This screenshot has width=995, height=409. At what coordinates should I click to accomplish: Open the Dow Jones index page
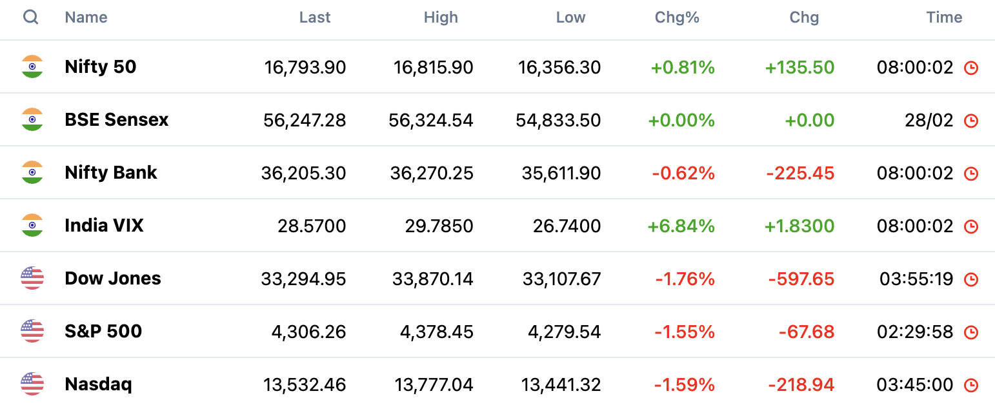point(113,278)
